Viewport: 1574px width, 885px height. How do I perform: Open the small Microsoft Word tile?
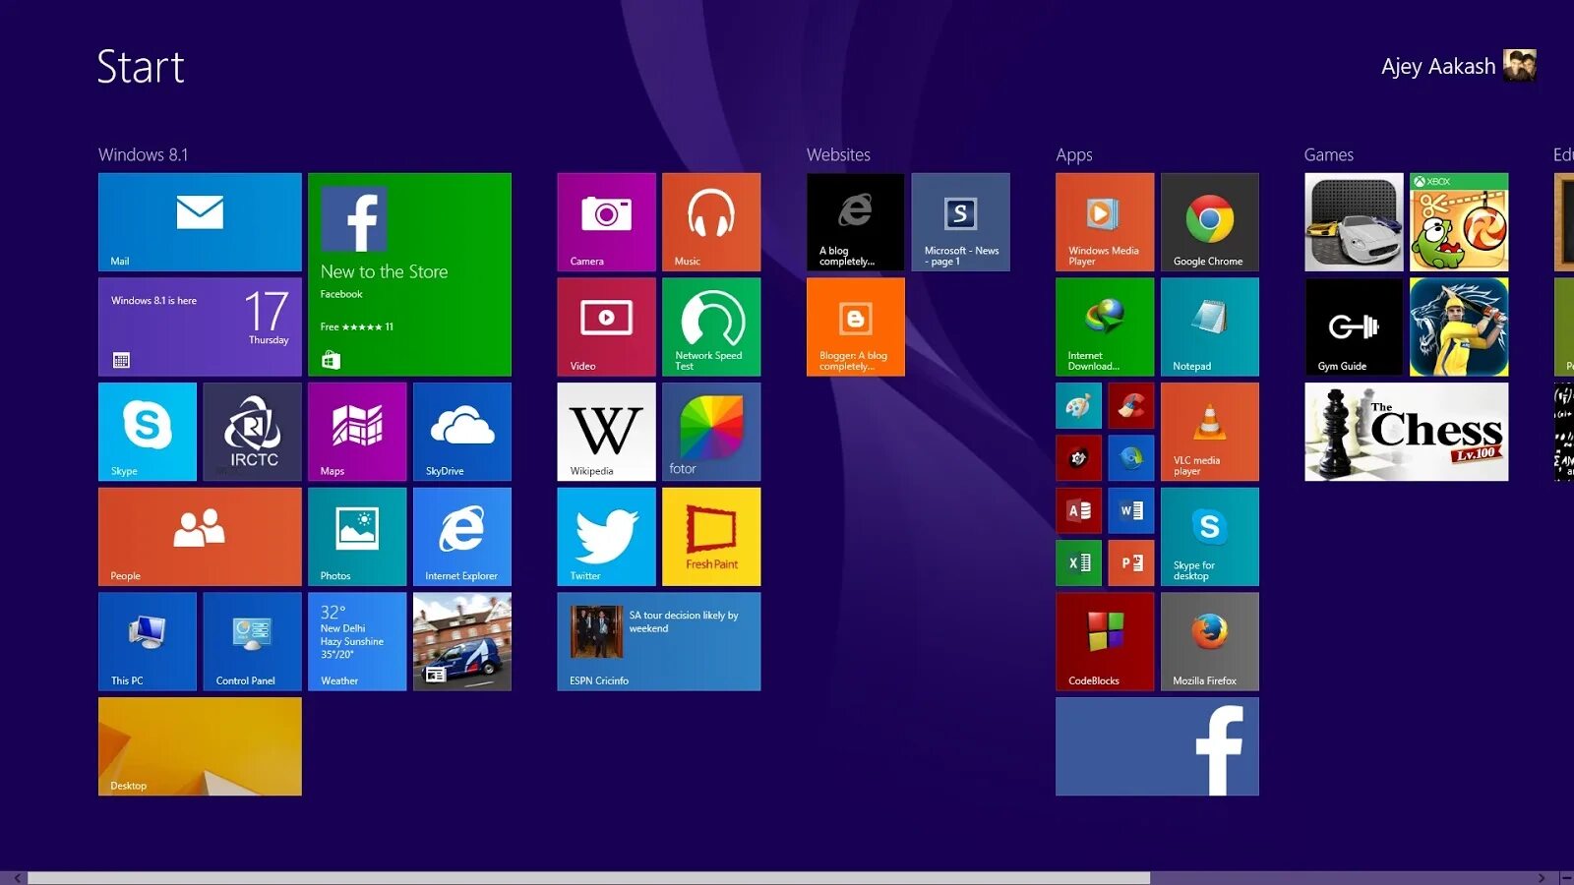pos(1131,510)
